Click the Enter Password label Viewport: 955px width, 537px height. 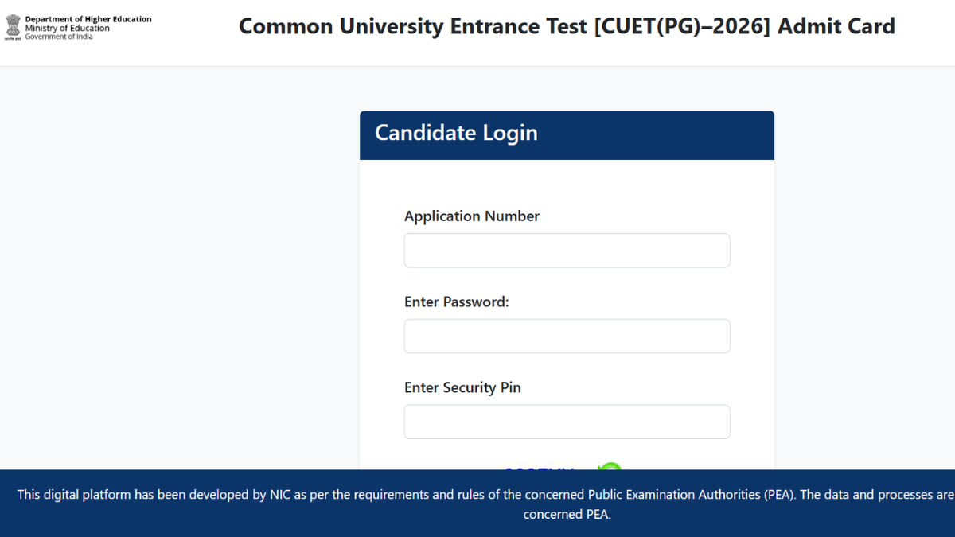point(457,302)
